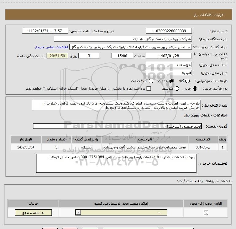Click the تعداد / مقدار column header
Image resolution: width=236 pixels, height=229 pixels.
(x=56, y=139)
